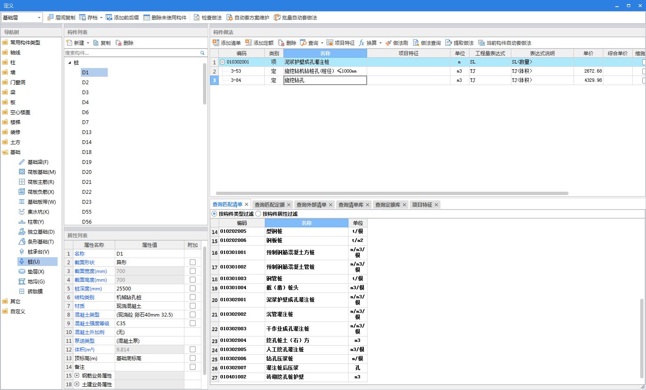Close the 查询匹配清单 tab
Image resolution: width=646 pixels, height=390 pixels.
pyautogui.click(x=247, y=204)
